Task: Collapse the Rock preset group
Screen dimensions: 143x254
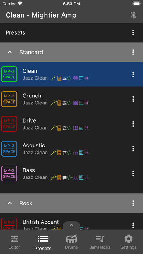Action: coord(10,203)
